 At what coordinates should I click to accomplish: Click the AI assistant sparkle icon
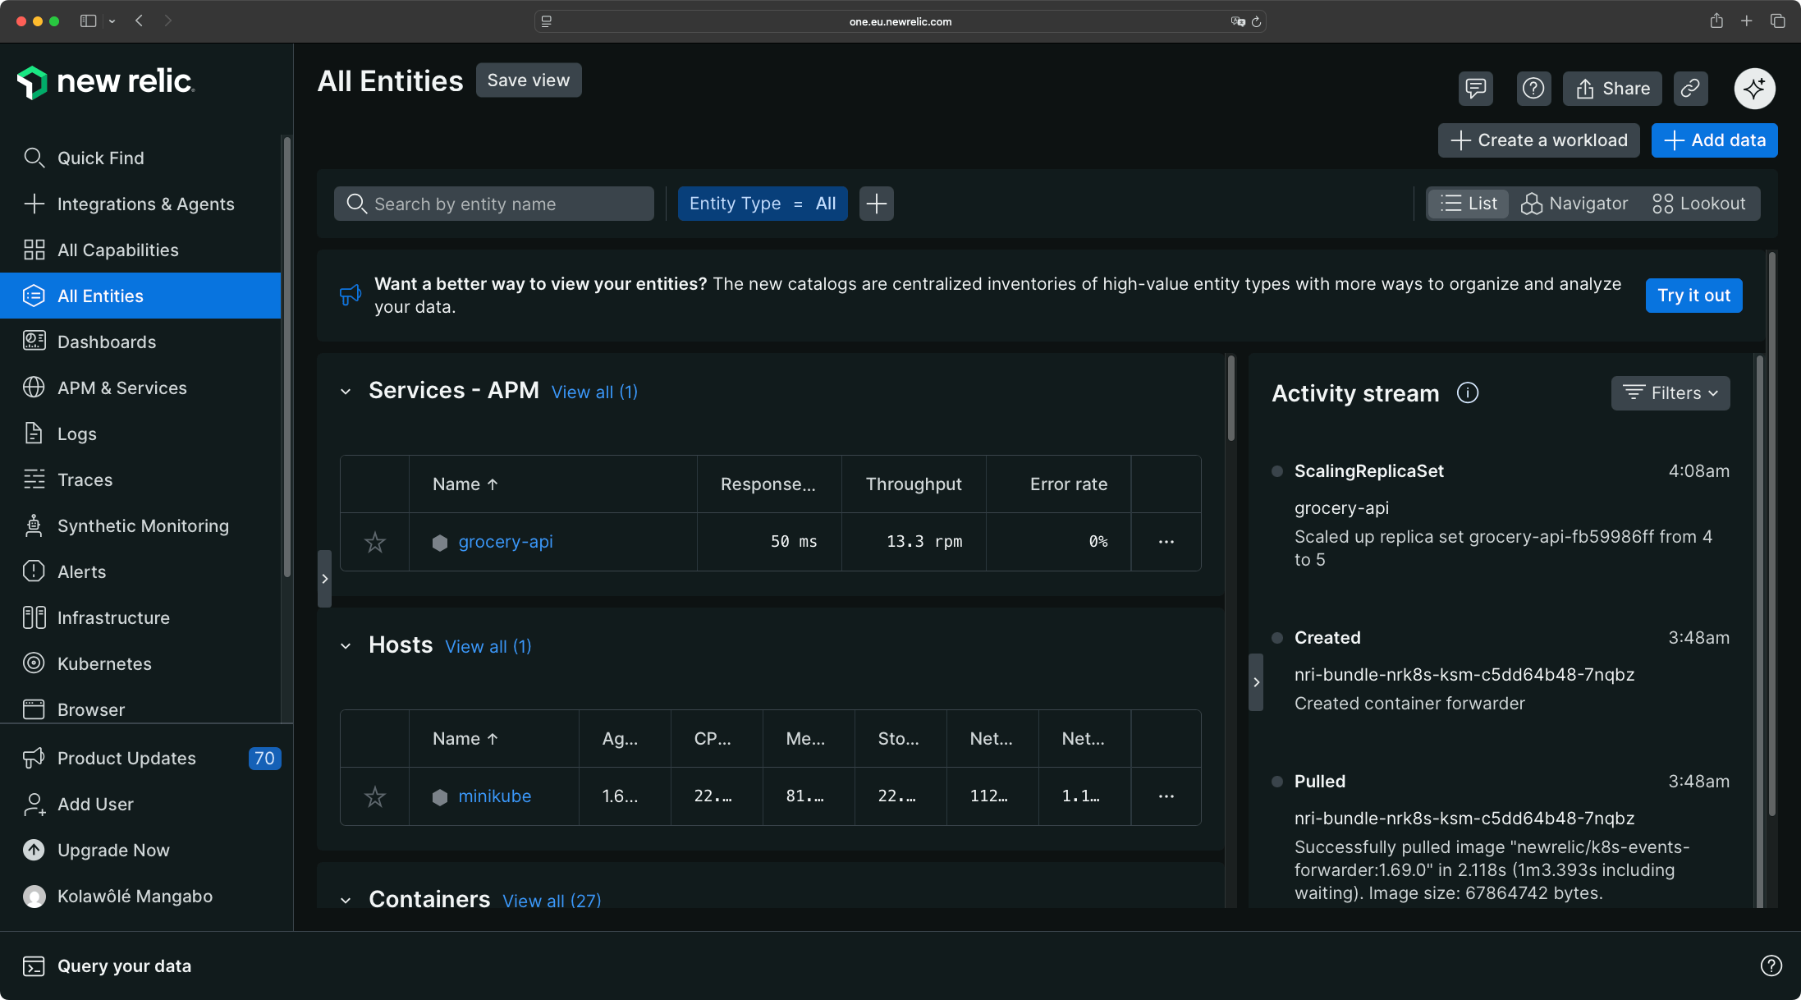pos(1754,88)
